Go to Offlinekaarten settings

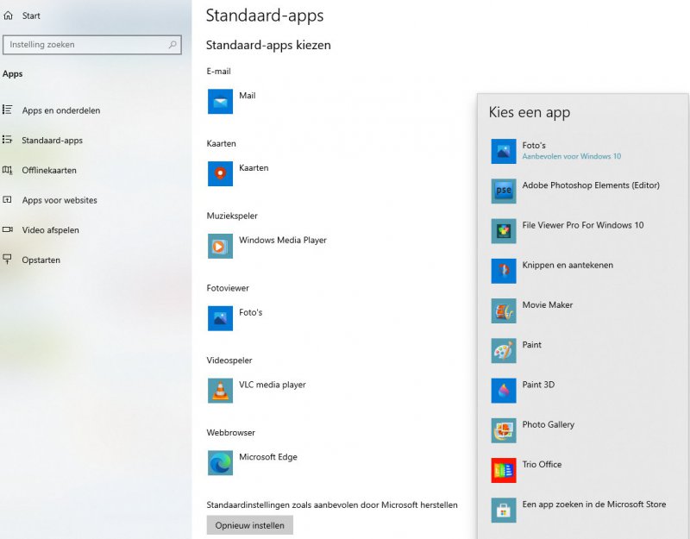point(49,170)
